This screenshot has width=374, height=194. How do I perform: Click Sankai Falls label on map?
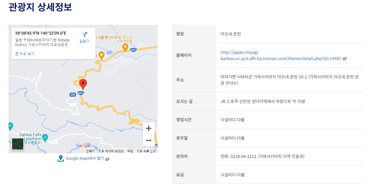tap(30, 134)
